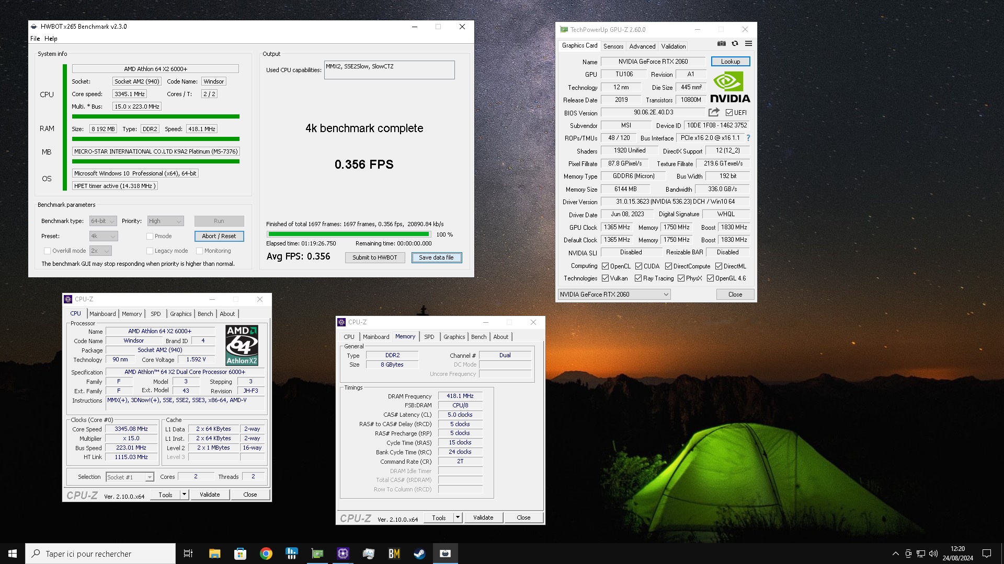The height and width of the screenshot is (564, 1004).
Task: Click the Lookup button in GPU-Z
Action: tap(730, 62)
